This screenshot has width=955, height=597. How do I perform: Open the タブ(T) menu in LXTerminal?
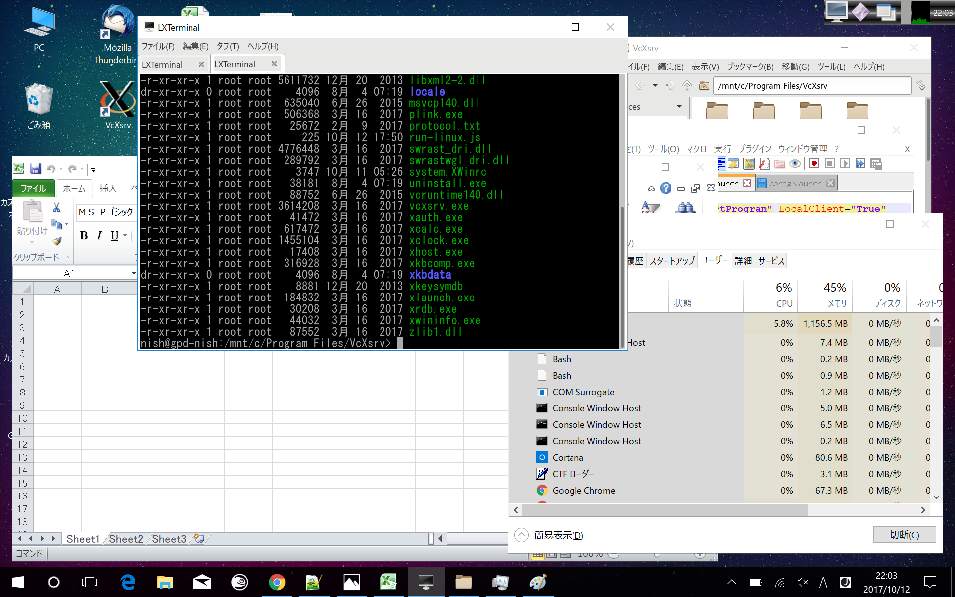point(227,46)
